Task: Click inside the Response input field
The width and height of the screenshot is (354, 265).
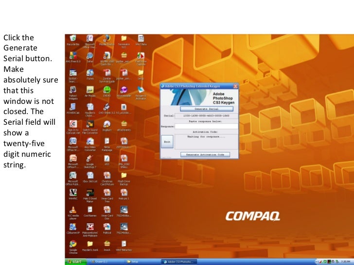Action: click(x=206, y=126)
